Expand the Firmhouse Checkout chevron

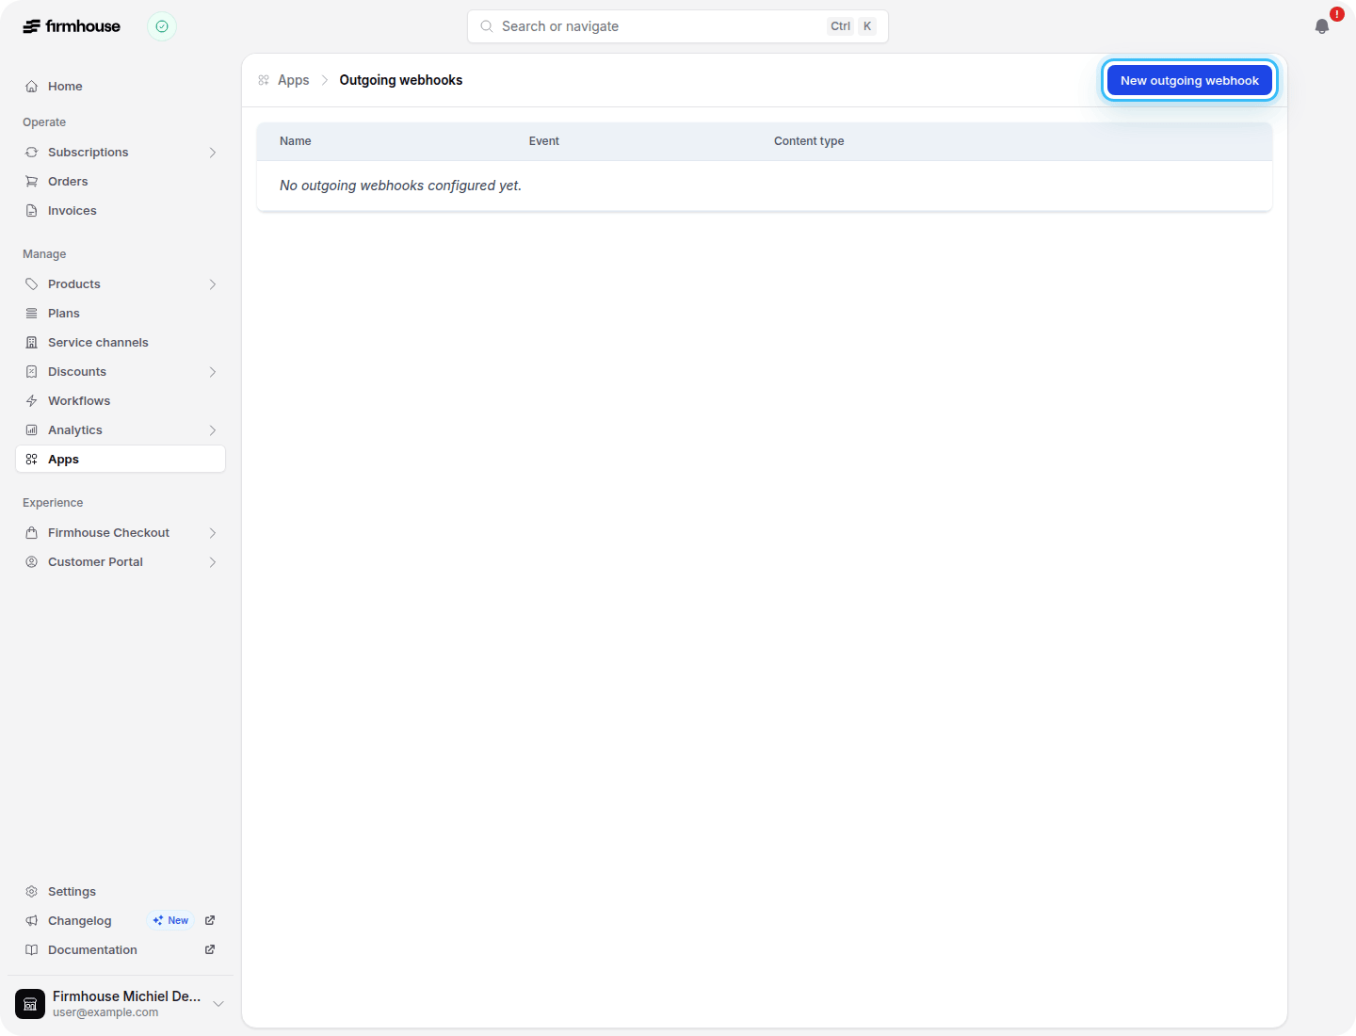pyautogui.click(x=213, y=532)
